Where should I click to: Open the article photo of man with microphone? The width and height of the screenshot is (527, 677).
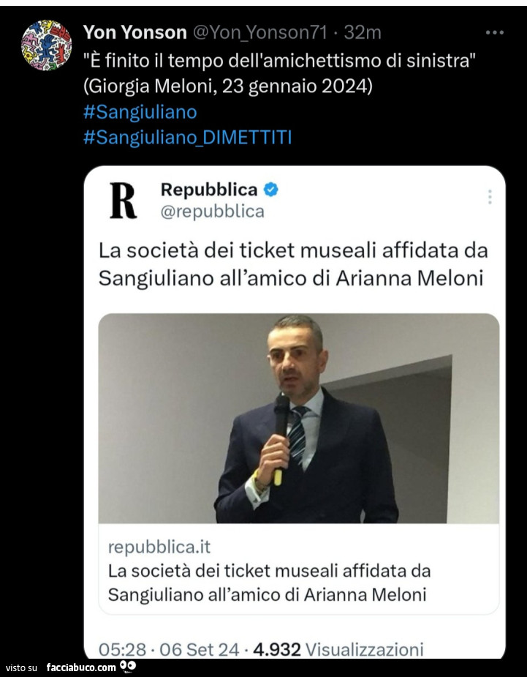coord(298,418)
